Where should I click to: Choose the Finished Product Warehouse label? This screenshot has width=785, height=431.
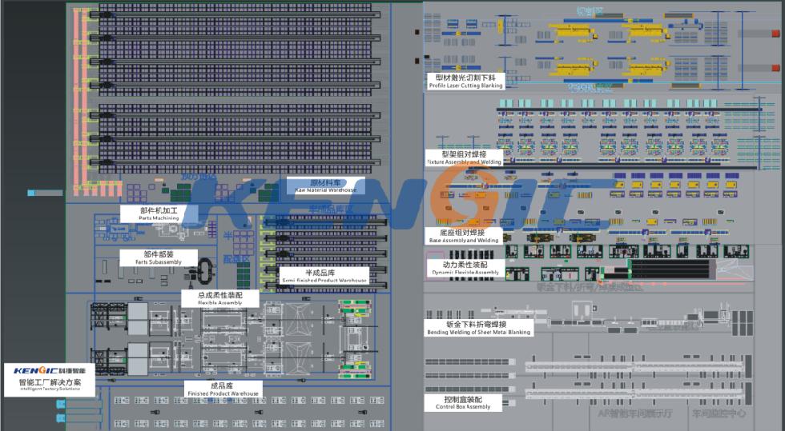click(x=223, y=389)
